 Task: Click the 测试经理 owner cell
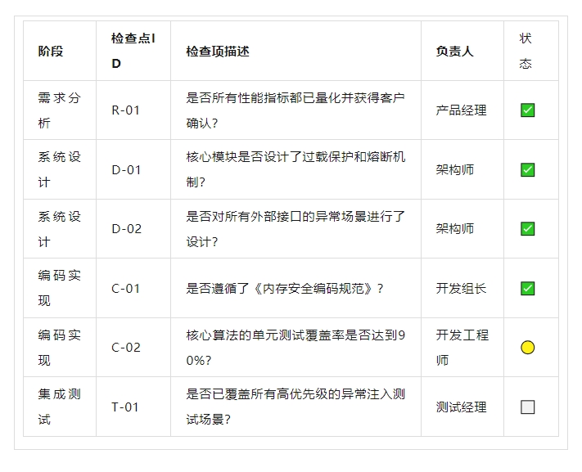[x=461, y=407]
